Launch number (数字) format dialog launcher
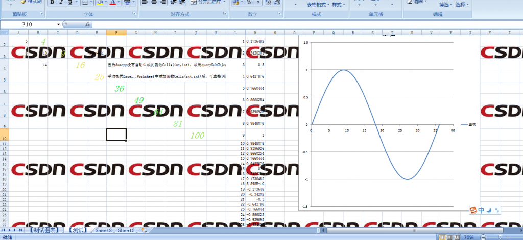The width and height of the screenshot is (523, 240). [279, 14]
